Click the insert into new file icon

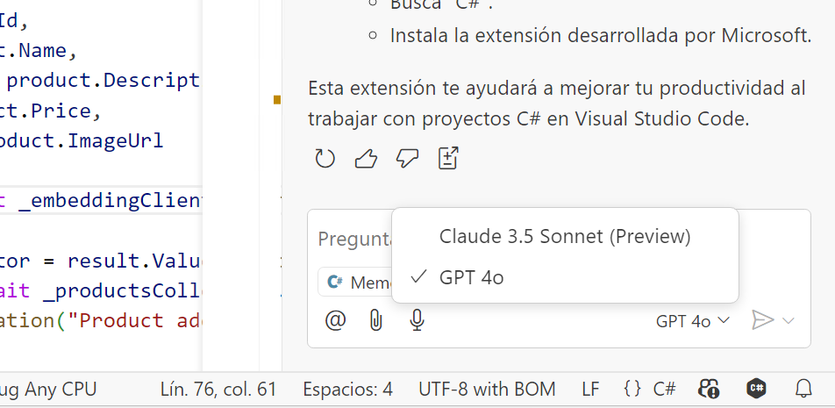click(448, 158)
